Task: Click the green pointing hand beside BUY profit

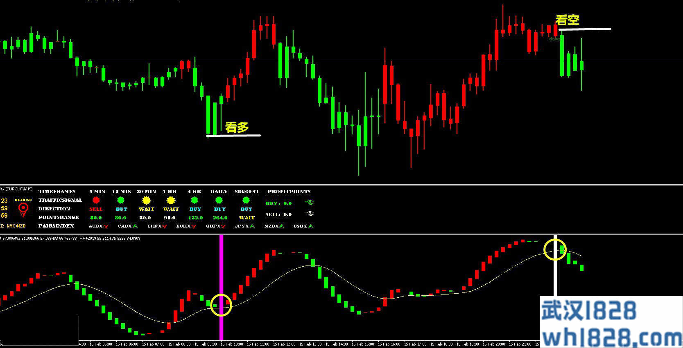Action: tap(310, 202)
